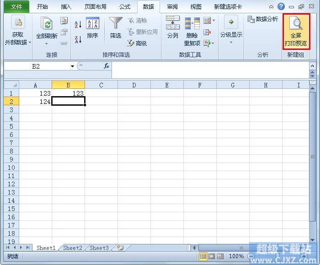Click the Select All corner triangle
Image resolution: width=320 pixels, height=265 pixels.
[11, 85]
